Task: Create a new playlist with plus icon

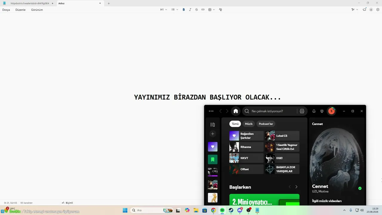Action: point(212,134)
